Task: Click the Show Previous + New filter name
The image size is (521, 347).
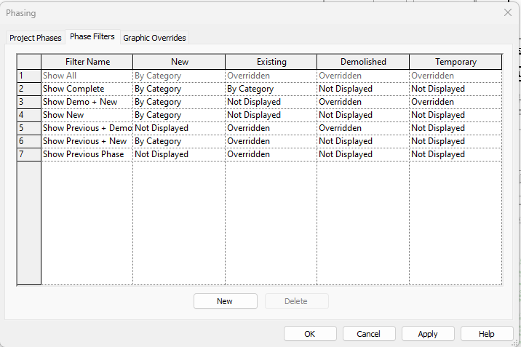Action: click(x=87, y=141)
